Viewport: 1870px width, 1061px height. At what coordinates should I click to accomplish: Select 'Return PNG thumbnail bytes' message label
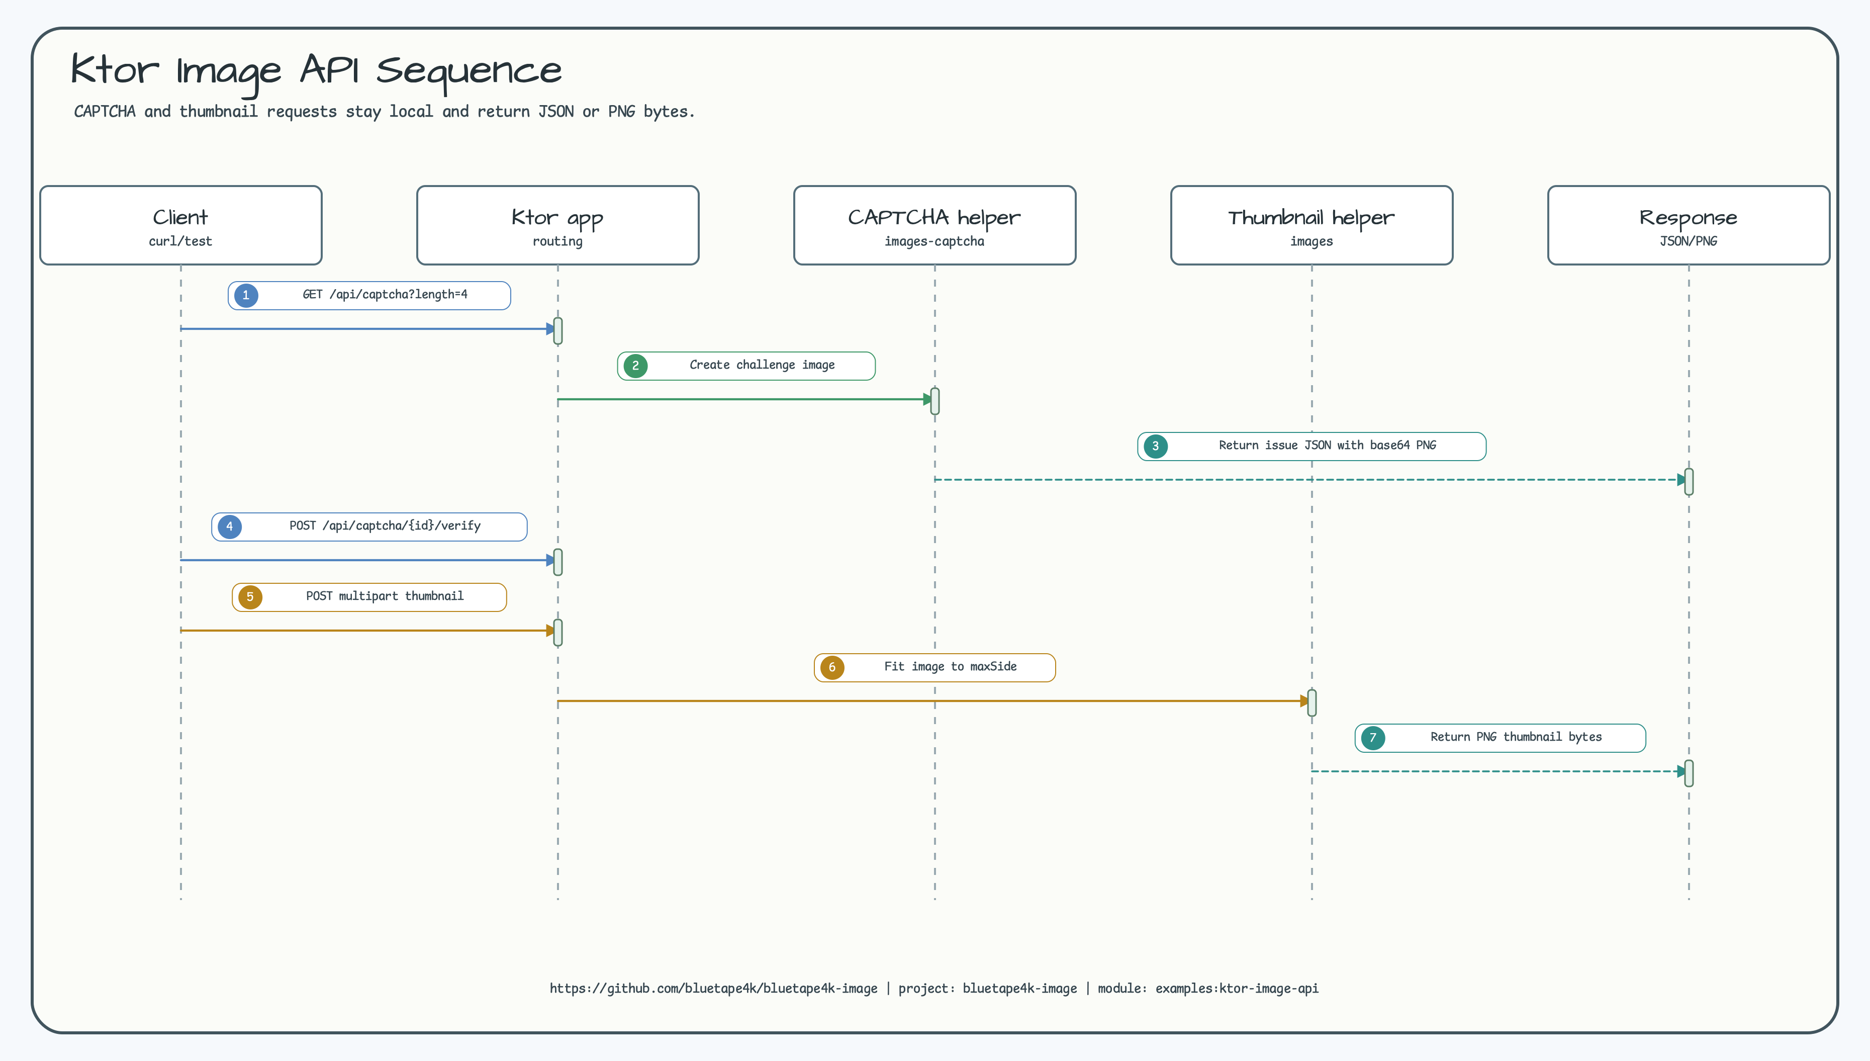pos(1500,738)
